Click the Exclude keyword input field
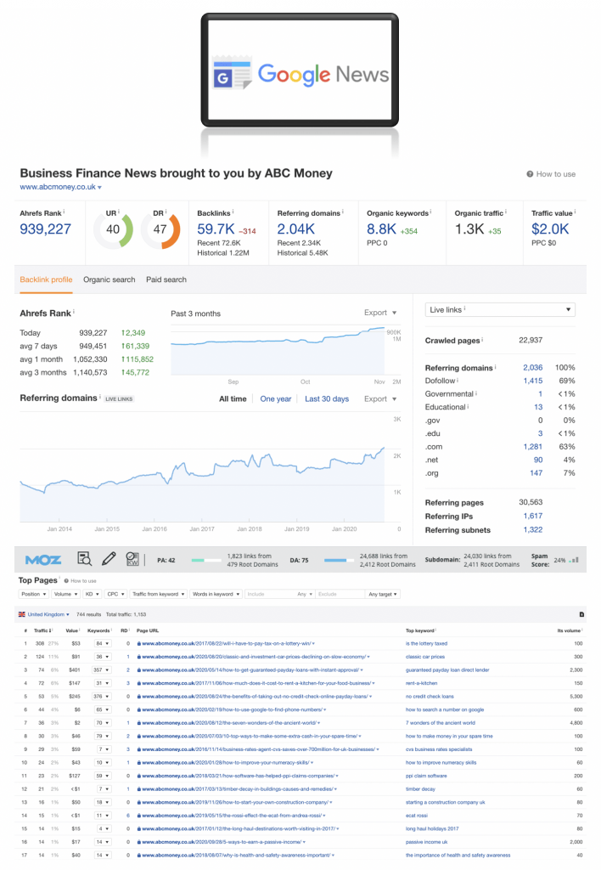This screenshot has width=601, height=870. click(340, 594)
